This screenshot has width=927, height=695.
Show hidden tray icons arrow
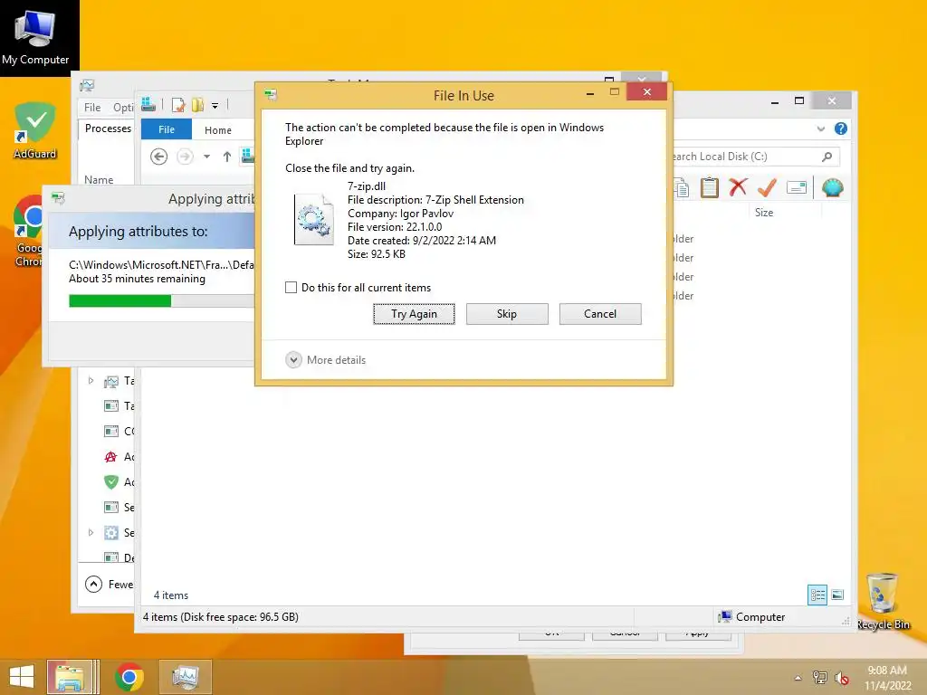798,678
